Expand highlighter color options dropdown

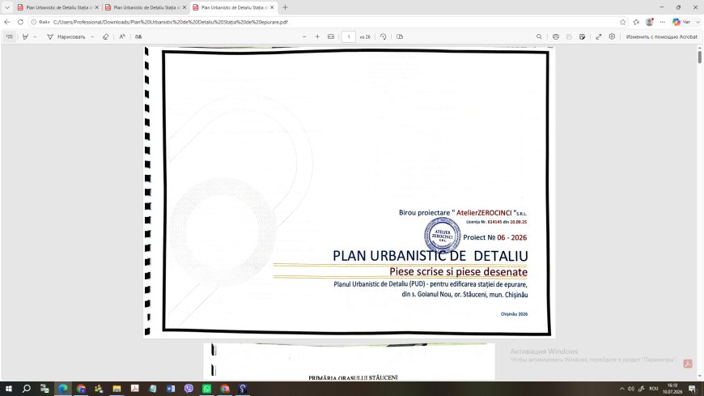(x=35, y=37)
